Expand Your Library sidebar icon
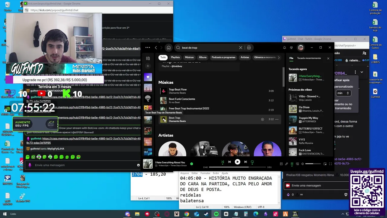 pyautogui.click(x=148, y=58)
